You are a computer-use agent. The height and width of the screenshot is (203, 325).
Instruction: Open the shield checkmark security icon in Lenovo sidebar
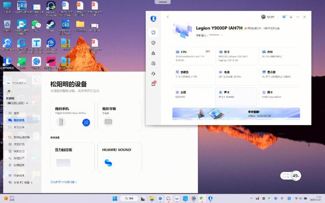[x=154, y=43]
